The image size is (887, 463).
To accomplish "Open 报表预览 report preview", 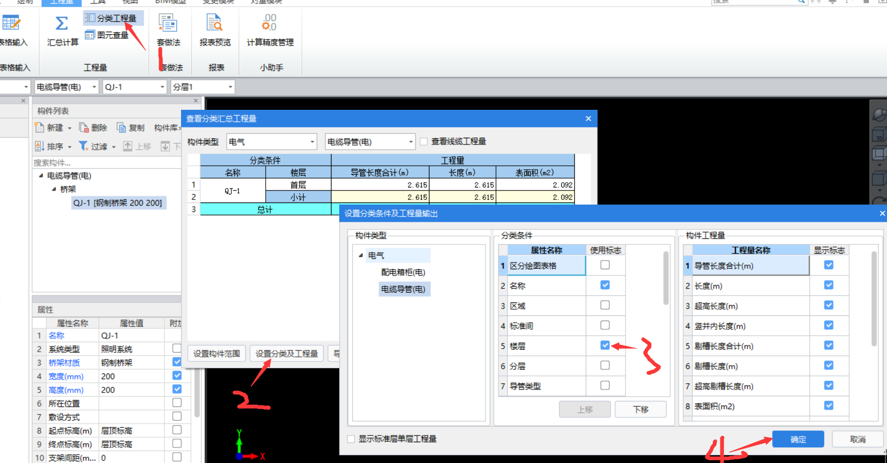I will [215, 30].
